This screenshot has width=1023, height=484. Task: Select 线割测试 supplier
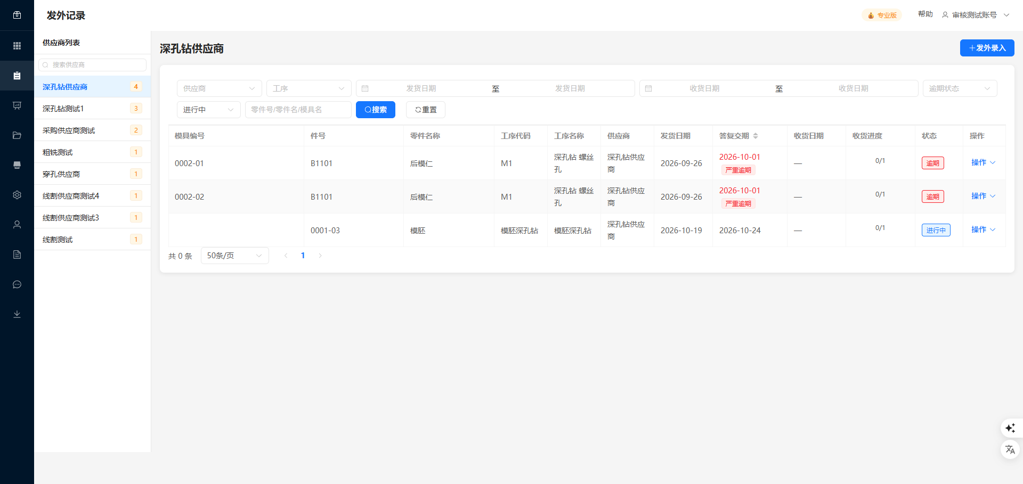(93, 240)
